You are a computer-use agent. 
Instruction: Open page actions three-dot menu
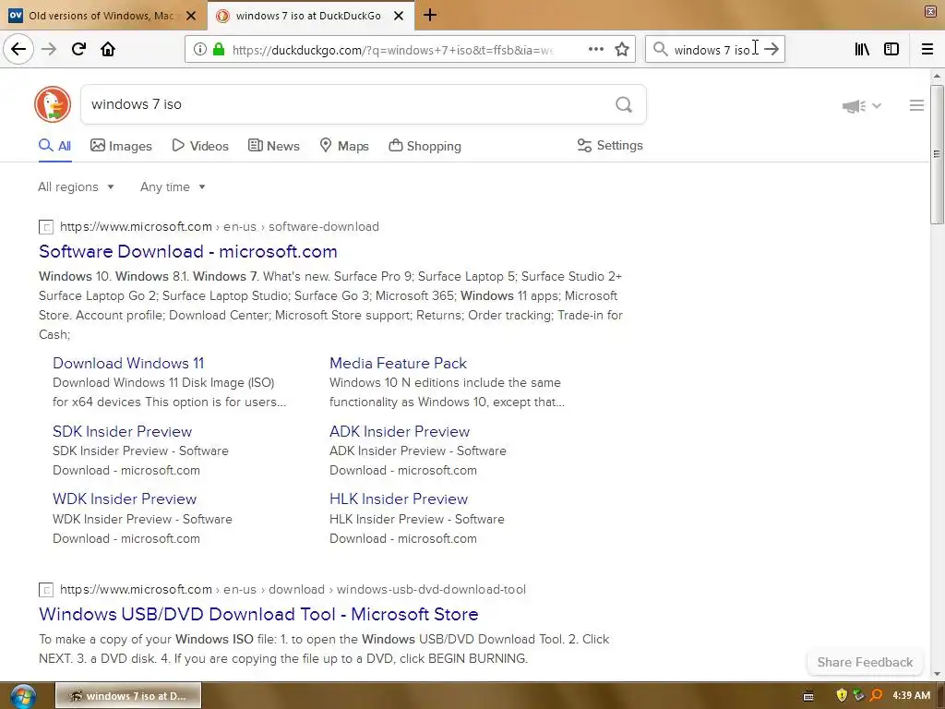pos(595,49)
